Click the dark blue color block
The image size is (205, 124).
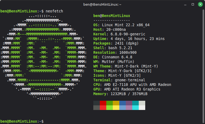click(x=122, y=103)
